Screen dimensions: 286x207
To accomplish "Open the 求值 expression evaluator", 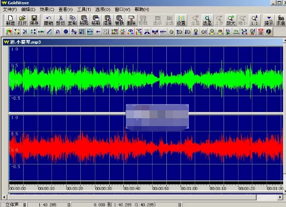I will (x=281, y=20).
